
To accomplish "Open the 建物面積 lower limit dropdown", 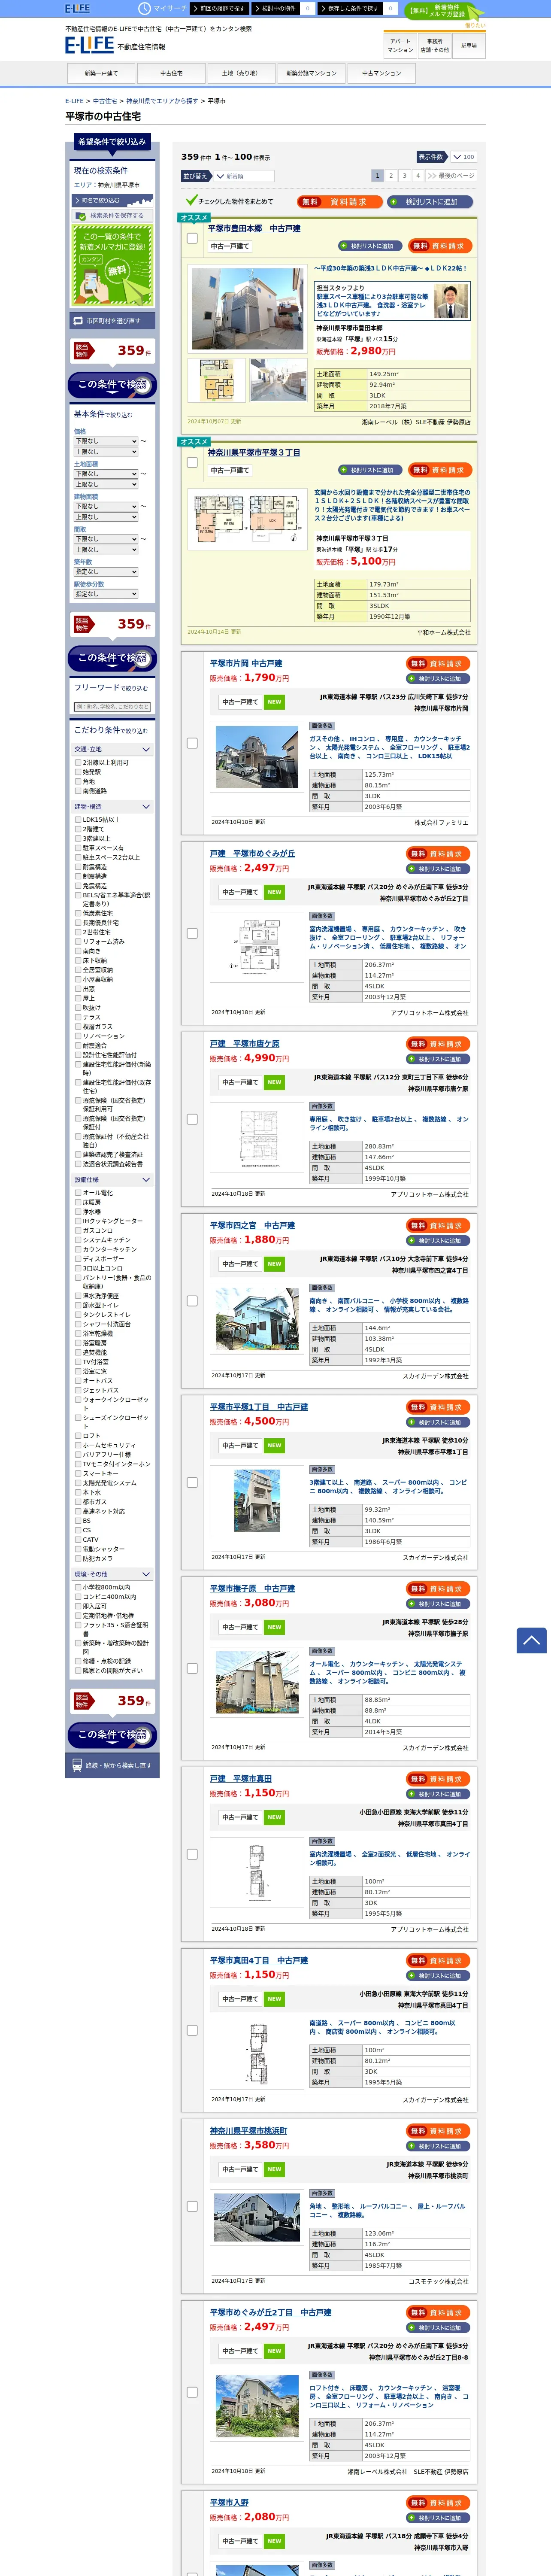I will 106,507.
